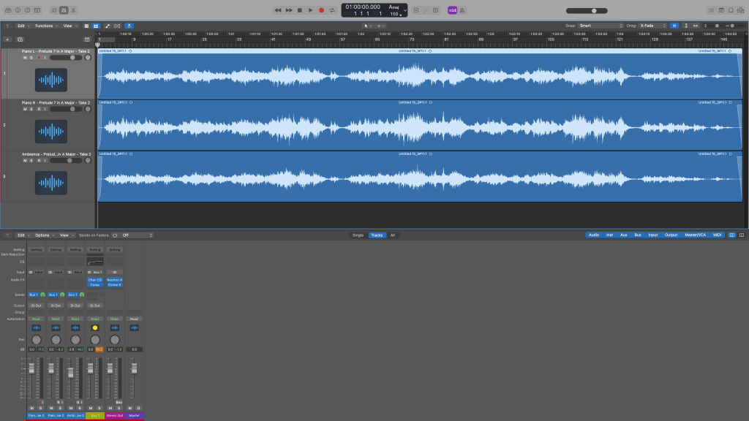
Task: Open the Chan EQ plugin on Aux 1
Action: point(95,279)
